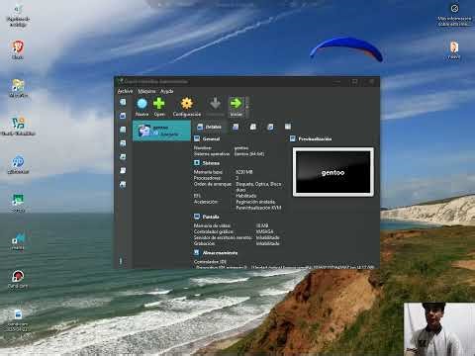
Task: Open the Ayuda menu
Action: (x=167, y=91)
